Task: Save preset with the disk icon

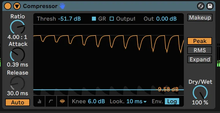Action: [210, 6]
